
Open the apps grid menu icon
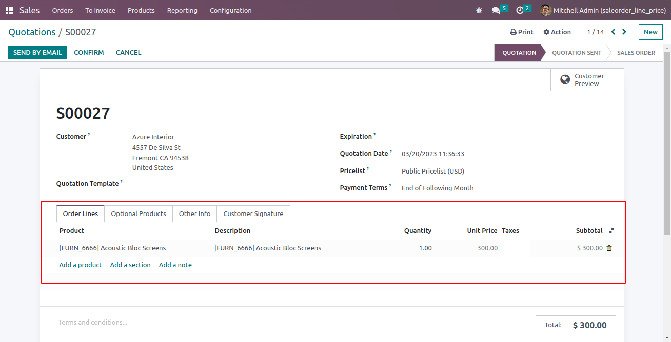(x=10, y=10)
